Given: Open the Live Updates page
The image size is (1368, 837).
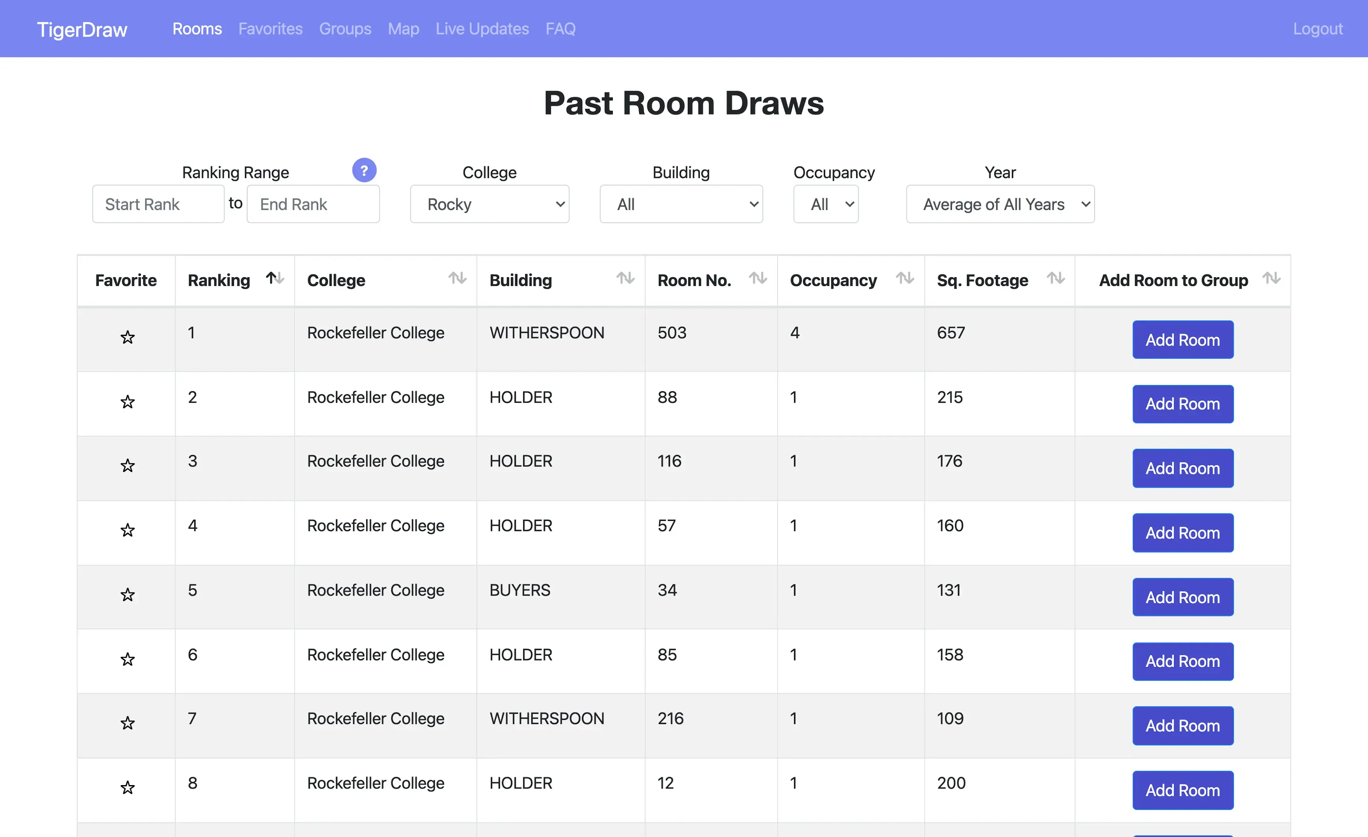Looking at the screenshot, I should (482, 28).
